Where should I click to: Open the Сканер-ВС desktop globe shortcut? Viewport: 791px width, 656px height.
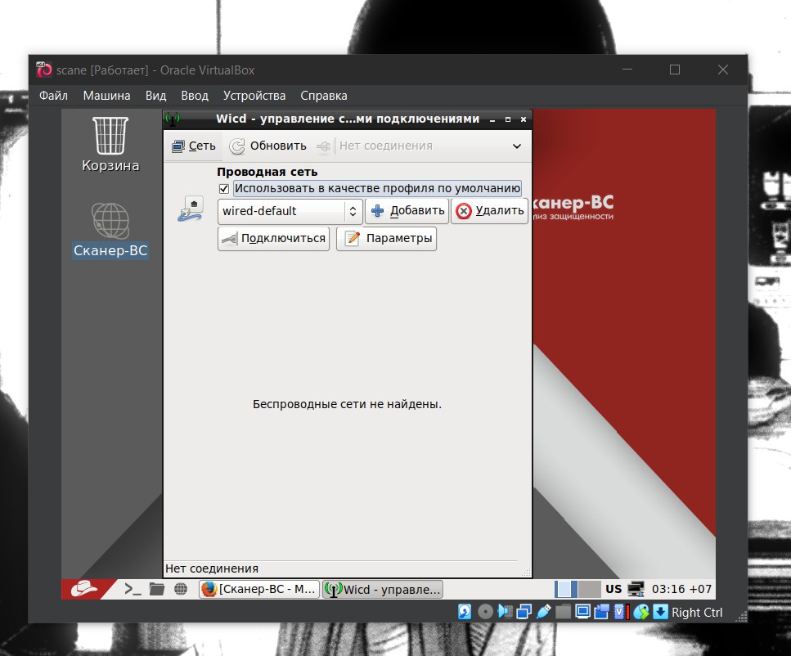coord(110,230)
